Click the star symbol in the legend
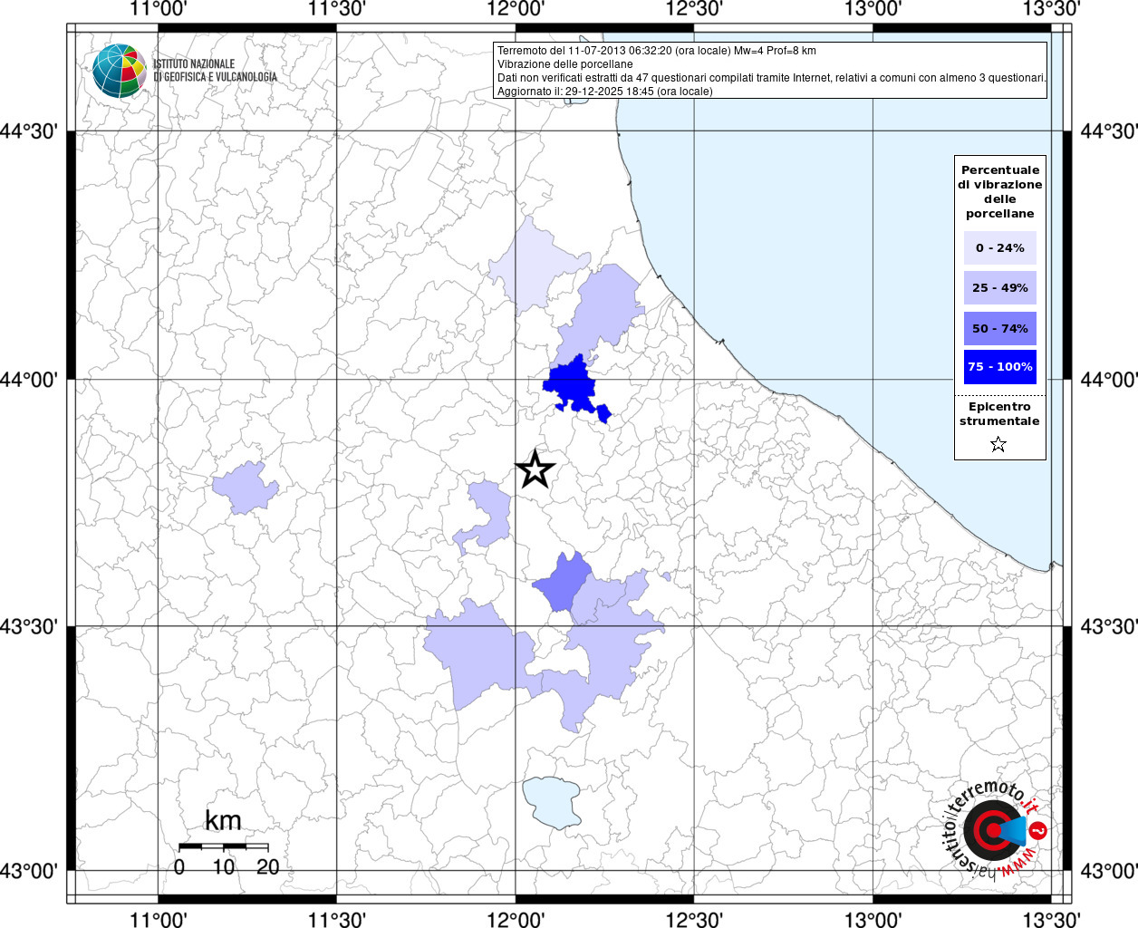Viewport: 1138px width, 928px height. pos(998,444)
